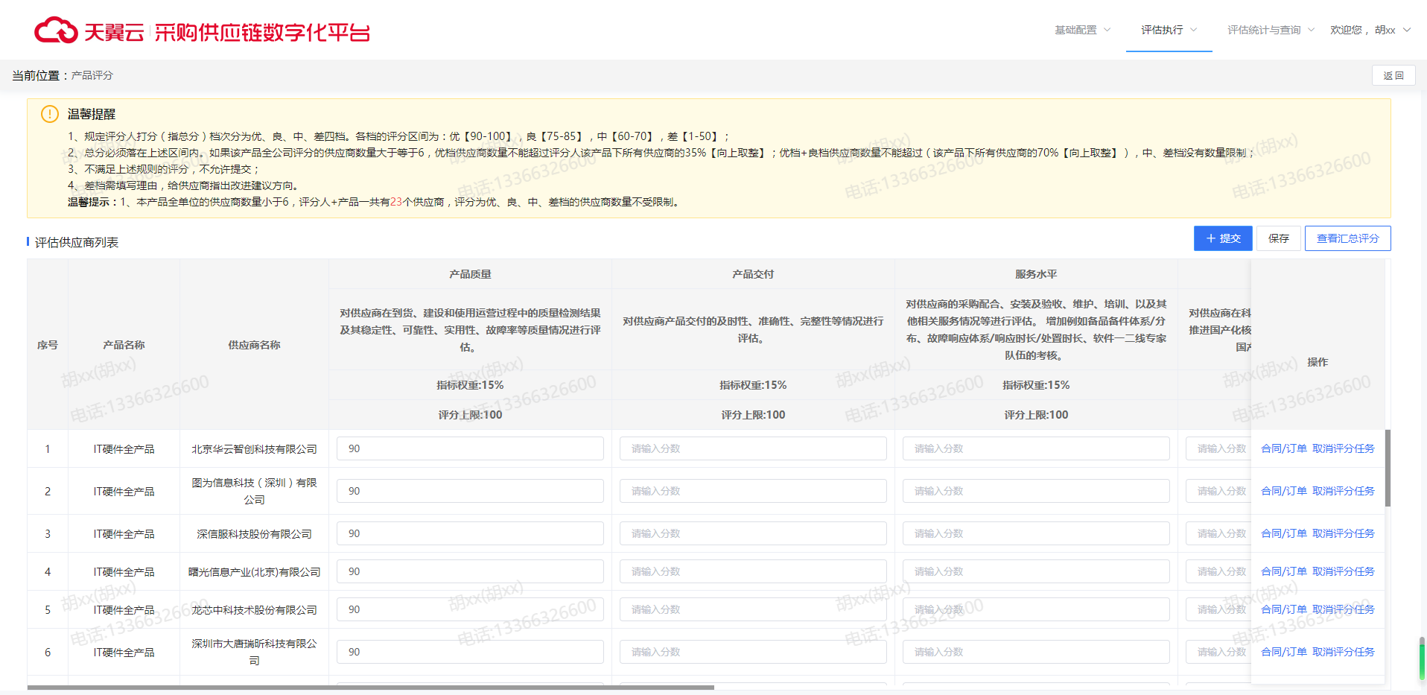Click the 产品评分 breadcrumb text
This screenshot has width=1427, height=695.
[x=92, y=75]
